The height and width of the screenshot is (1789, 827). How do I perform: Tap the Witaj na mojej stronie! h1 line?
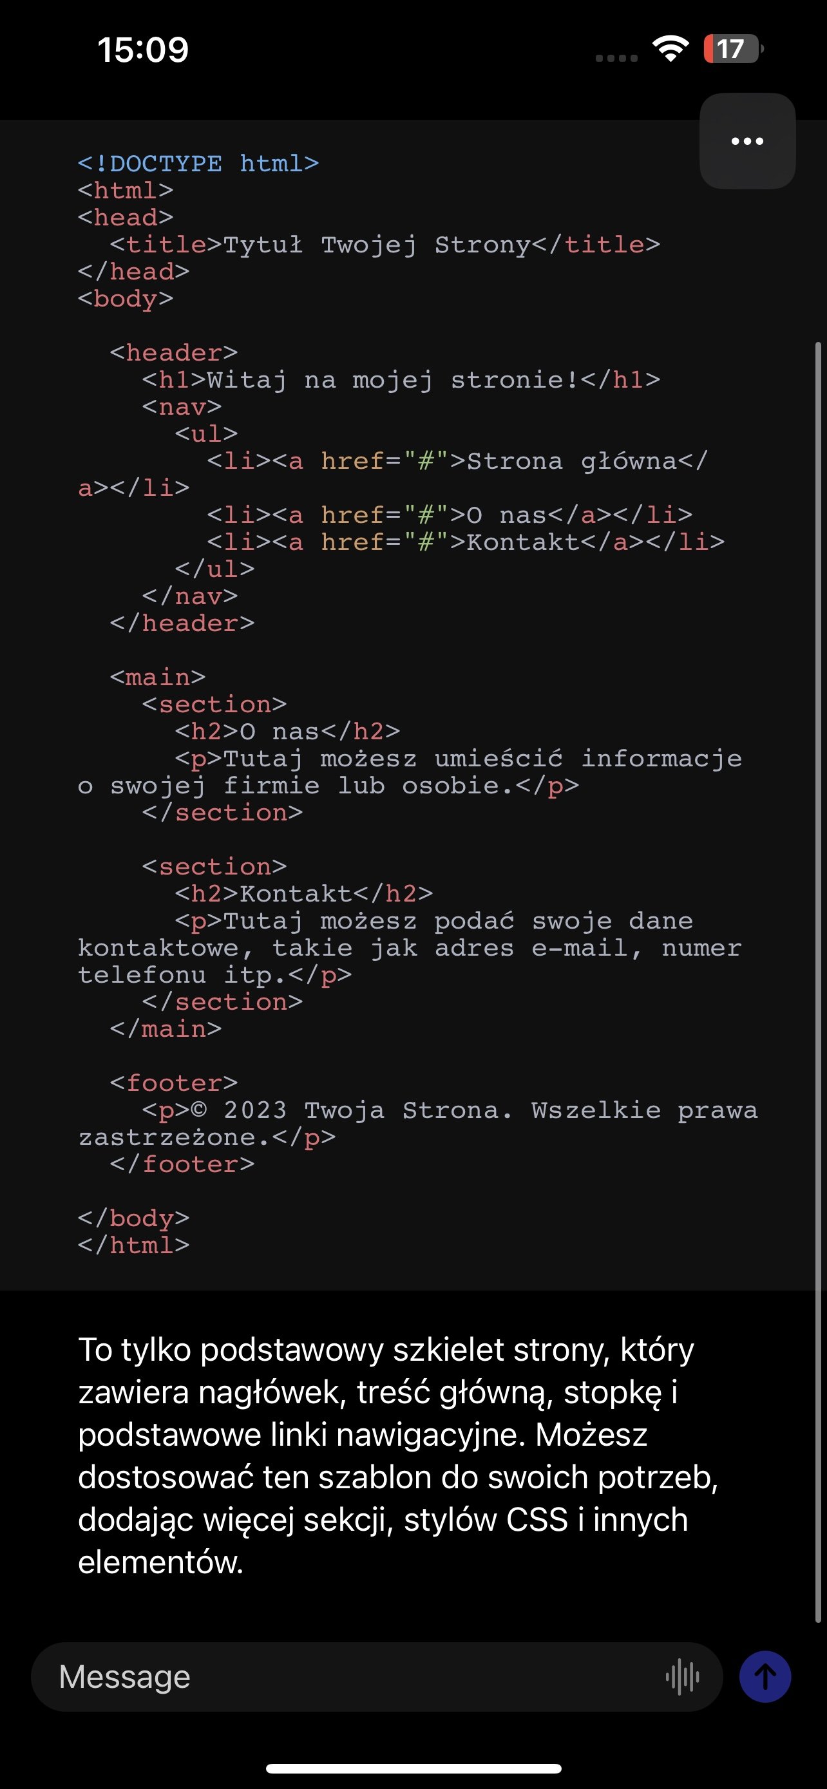pos(401,380)
